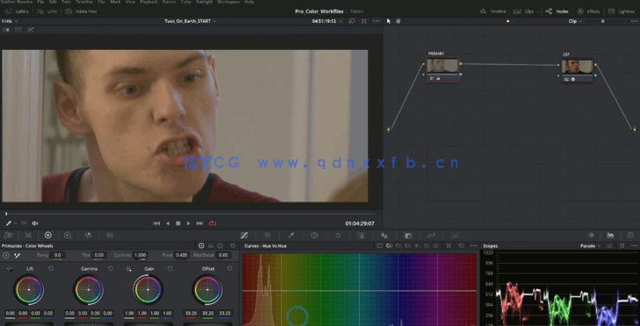Toggle the Nodes panel button
640x326 pixels.
[x=557, y=11]
